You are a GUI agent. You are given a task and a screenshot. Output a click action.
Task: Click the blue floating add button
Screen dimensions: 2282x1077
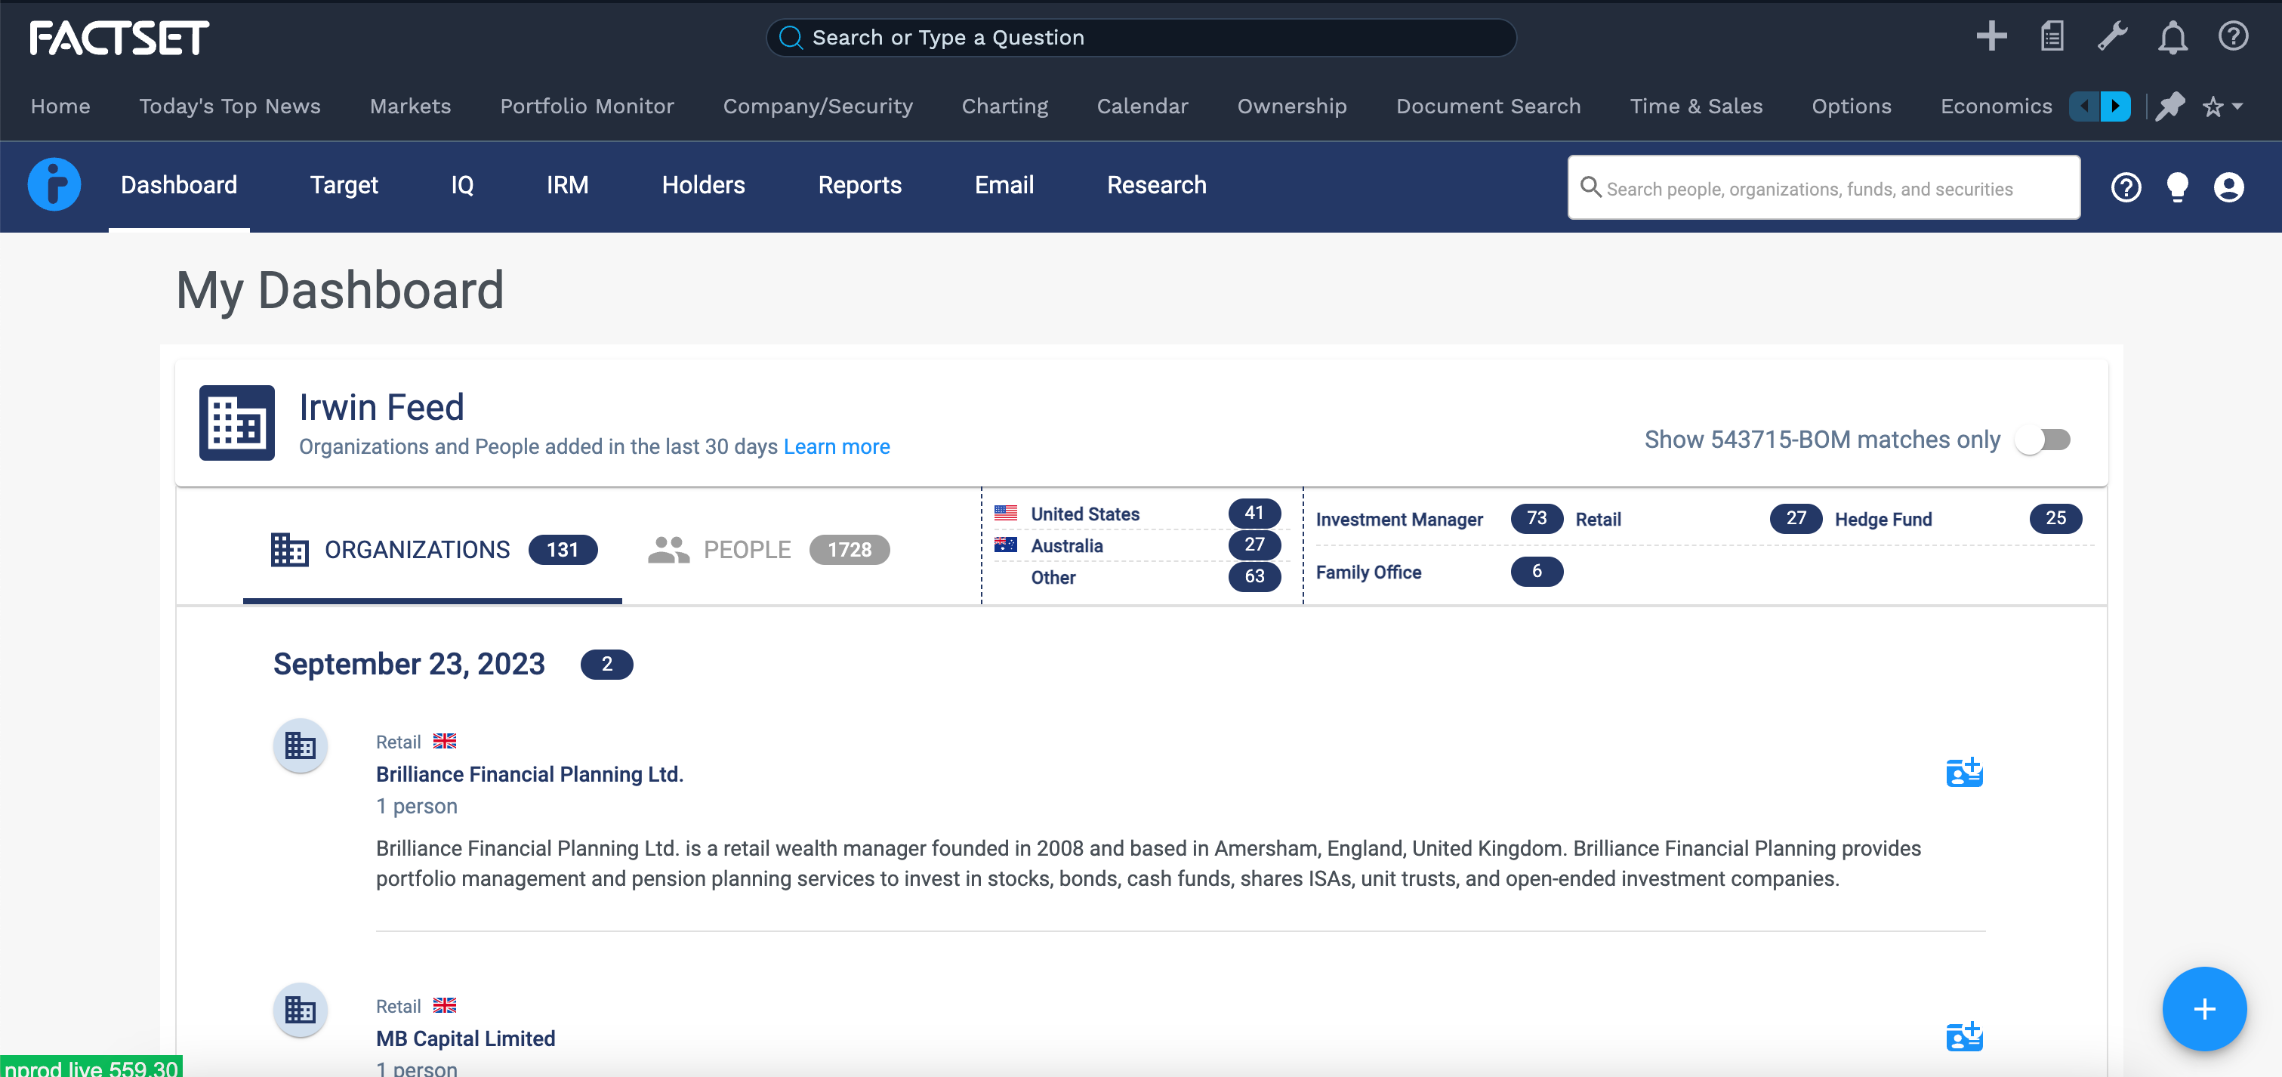pyautogui.click(x=2203, y=1008)
